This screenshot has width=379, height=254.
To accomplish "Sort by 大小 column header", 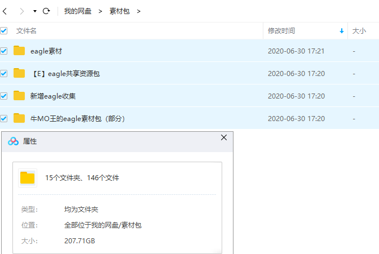I will point(359,31).
